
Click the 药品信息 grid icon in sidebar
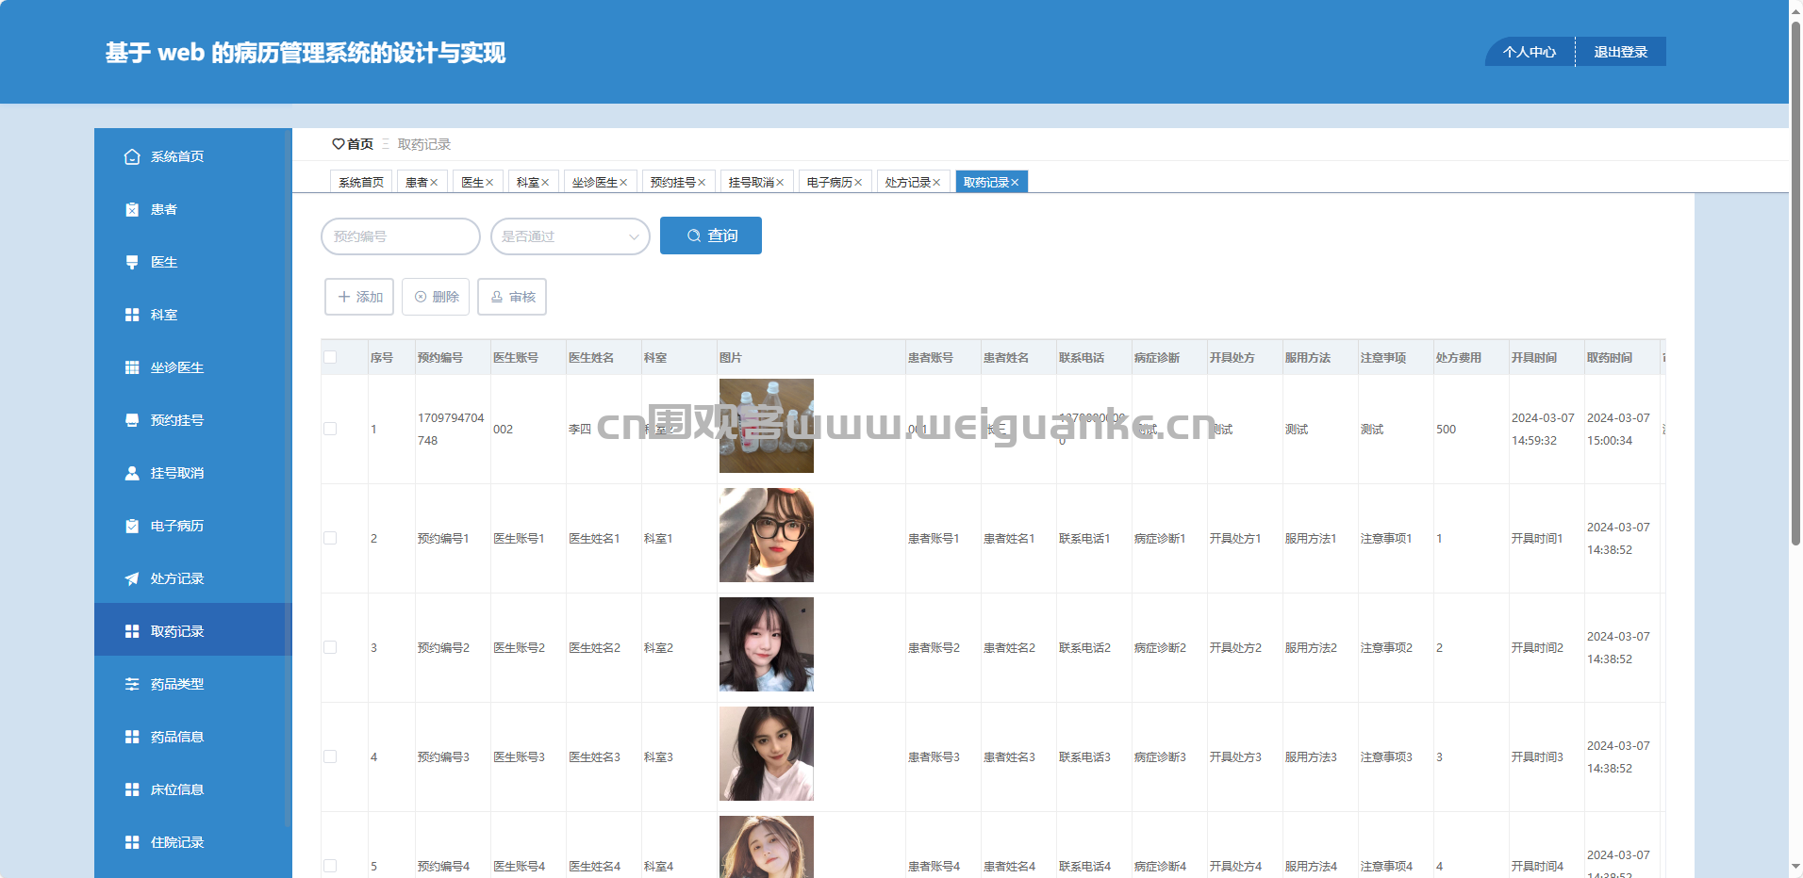[132, 737]
